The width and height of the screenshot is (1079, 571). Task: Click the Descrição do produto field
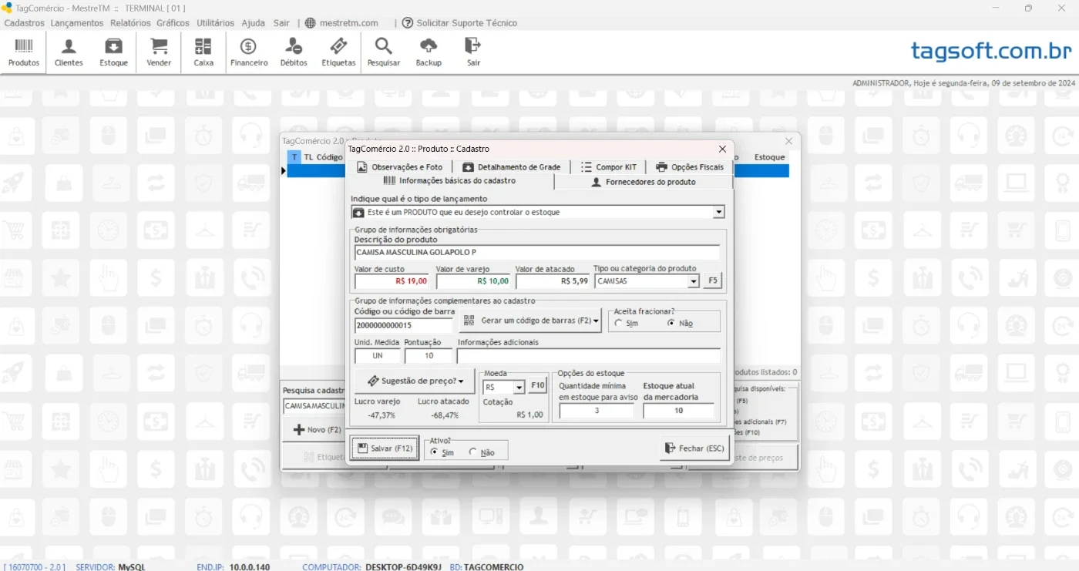point(537,253)
